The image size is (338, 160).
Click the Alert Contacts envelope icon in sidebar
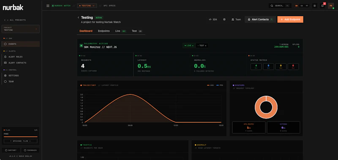coord(5,63)
